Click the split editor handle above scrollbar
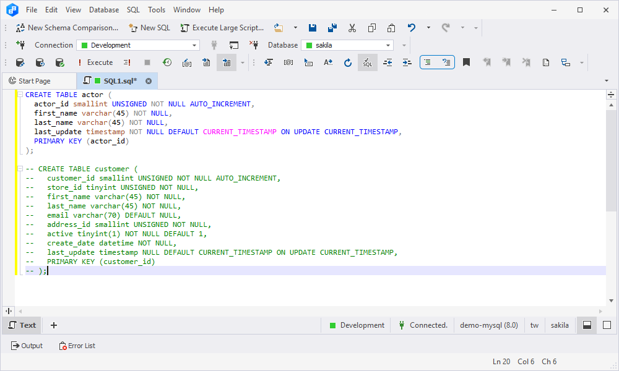Image resolution: width=619 pixels, height=371 pixels. pyautogui.click(x=611, y=95)
